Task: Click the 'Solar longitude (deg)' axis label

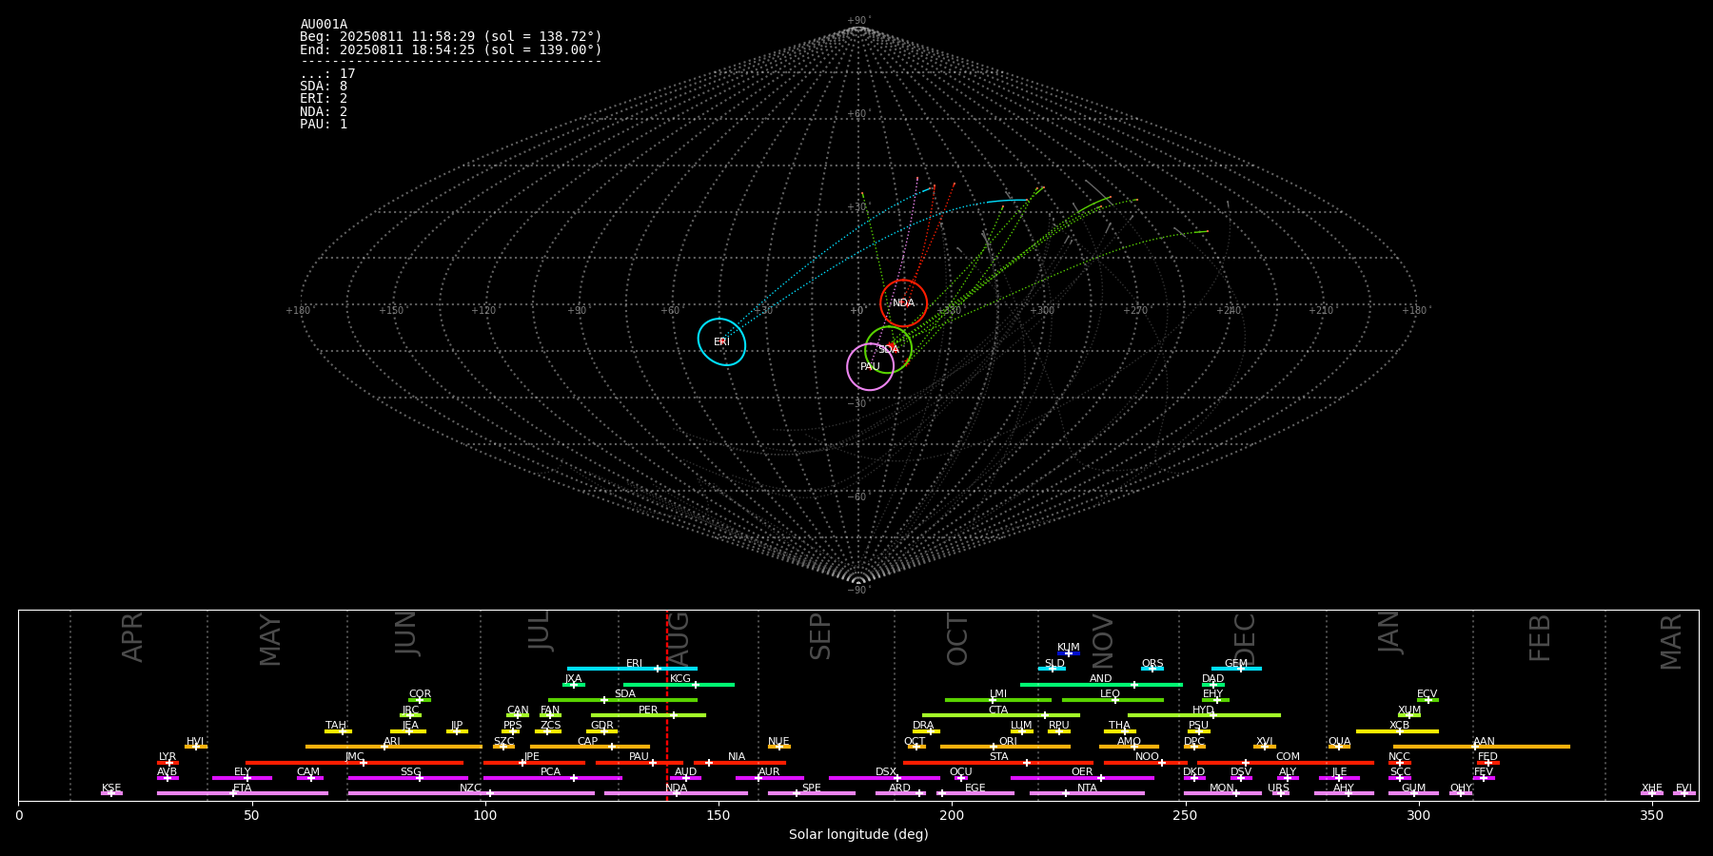Action: point(858,835)
